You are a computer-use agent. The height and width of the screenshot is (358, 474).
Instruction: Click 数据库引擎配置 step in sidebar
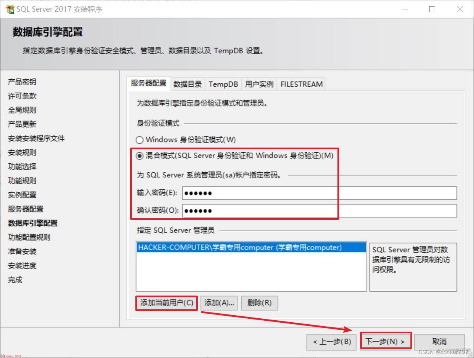[x=33, y=223]
